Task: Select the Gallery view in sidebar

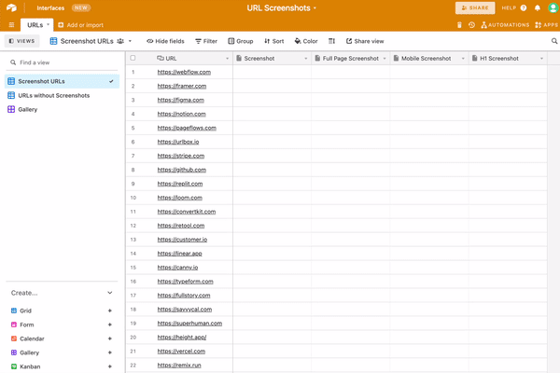Action: pos(28,109)
